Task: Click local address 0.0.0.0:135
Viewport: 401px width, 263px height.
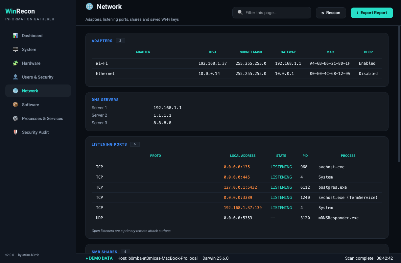Action: (x=237, y=167)
